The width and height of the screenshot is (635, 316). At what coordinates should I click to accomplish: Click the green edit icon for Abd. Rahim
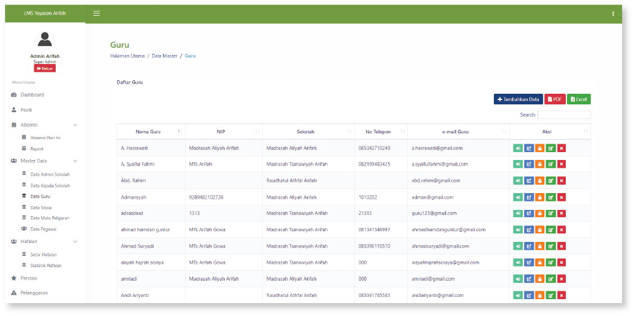(x=551, y=181)
